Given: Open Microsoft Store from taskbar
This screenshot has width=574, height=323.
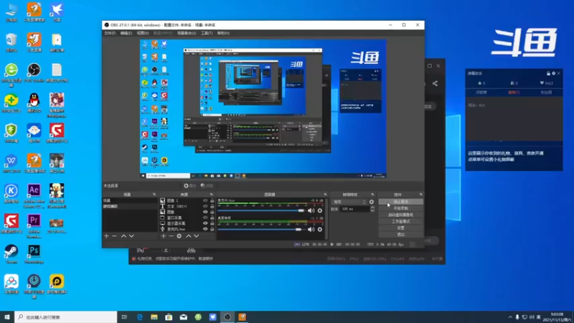Looking at the screenshot, I should 169,317.
